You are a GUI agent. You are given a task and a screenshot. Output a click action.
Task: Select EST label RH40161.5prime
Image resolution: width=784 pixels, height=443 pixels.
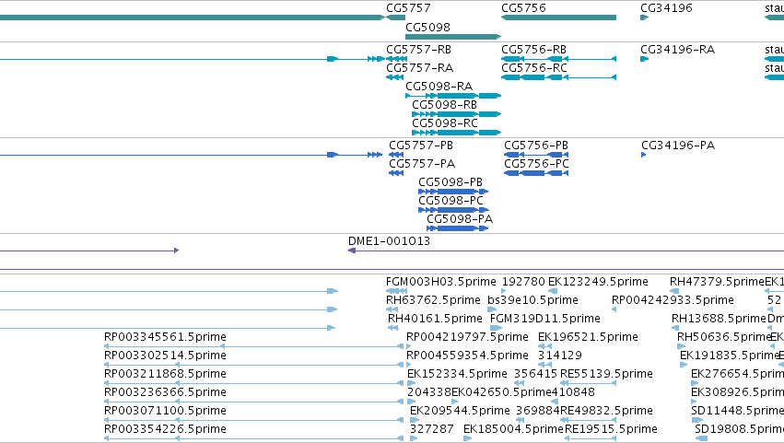click(x=435, y=319)
